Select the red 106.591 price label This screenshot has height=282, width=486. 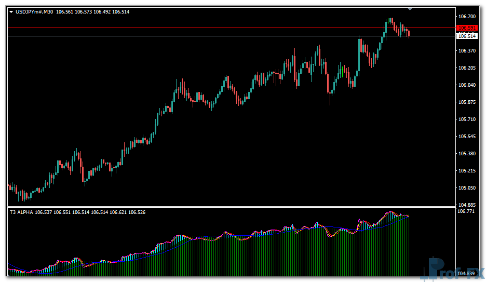pos(467,28)
